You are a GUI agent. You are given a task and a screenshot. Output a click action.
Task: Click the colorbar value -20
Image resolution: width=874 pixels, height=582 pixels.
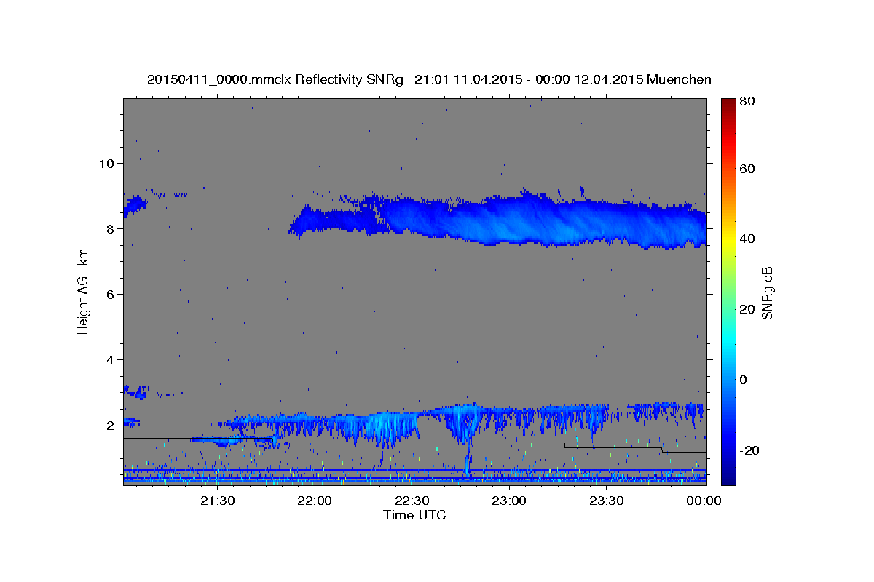click(749, 450)
